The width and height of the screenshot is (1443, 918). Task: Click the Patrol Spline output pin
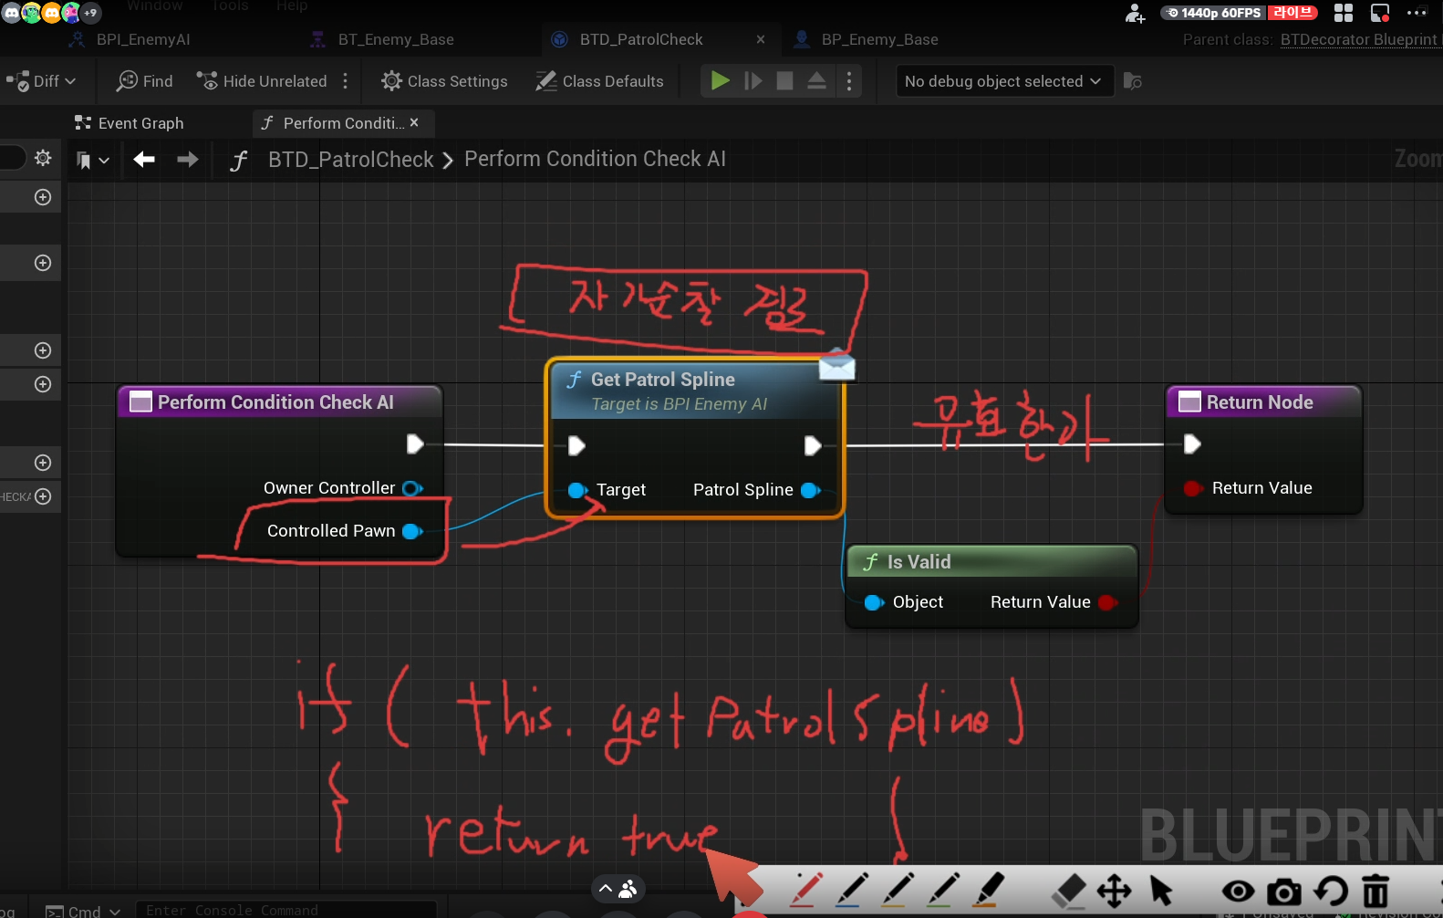(x=810, y=490)
